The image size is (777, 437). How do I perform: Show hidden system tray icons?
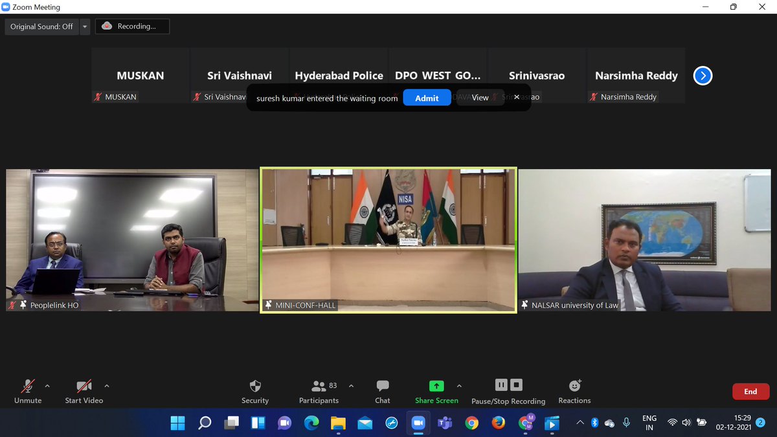pos(580,423)
